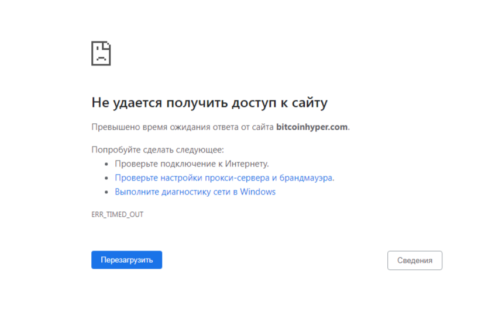478x313 pixels.
Task: Click bullet before the network diagnostics link
Action: 106,192
